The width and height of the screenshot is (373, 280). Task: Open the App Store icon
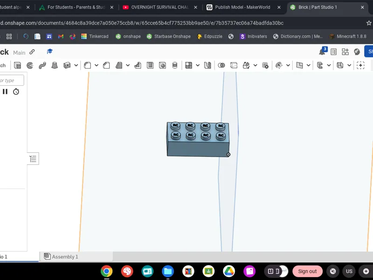click(345, 52)
